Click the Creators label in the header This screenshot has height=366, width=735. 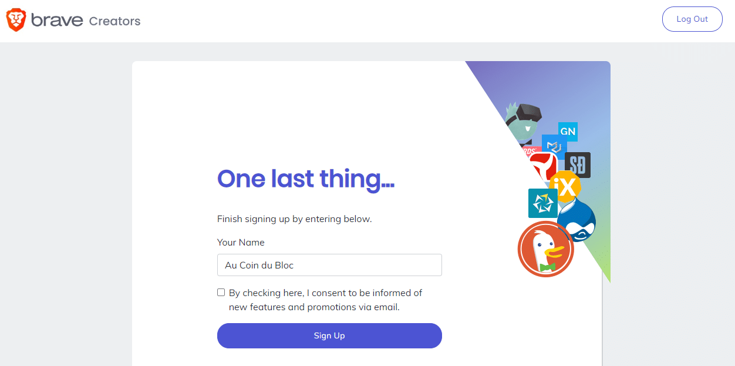coord(114,21)
